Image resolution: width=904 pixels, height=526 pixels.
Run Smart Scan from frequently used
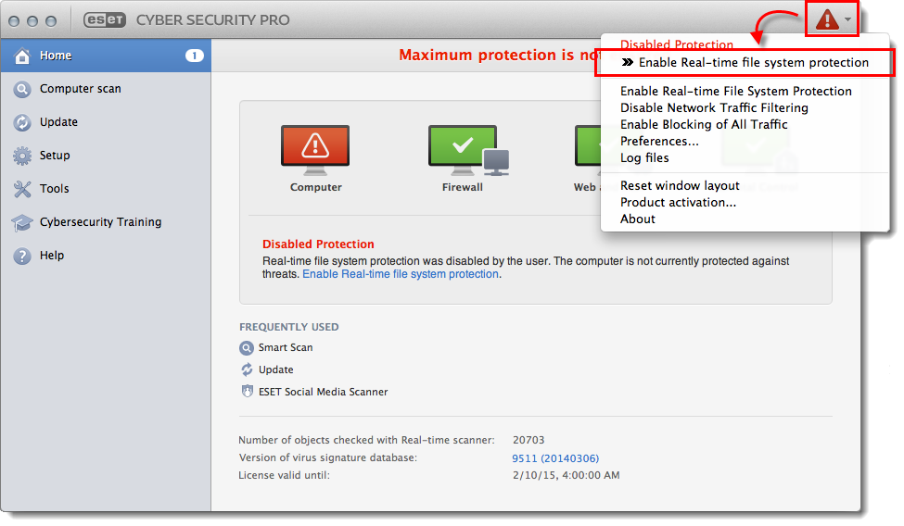pos(286,348)
